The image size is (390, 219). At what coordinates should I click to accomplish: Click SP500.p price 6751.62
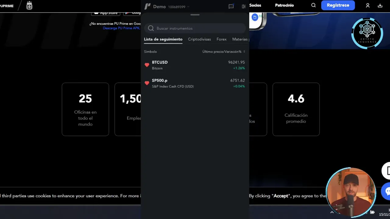click(x=237, y=81)
